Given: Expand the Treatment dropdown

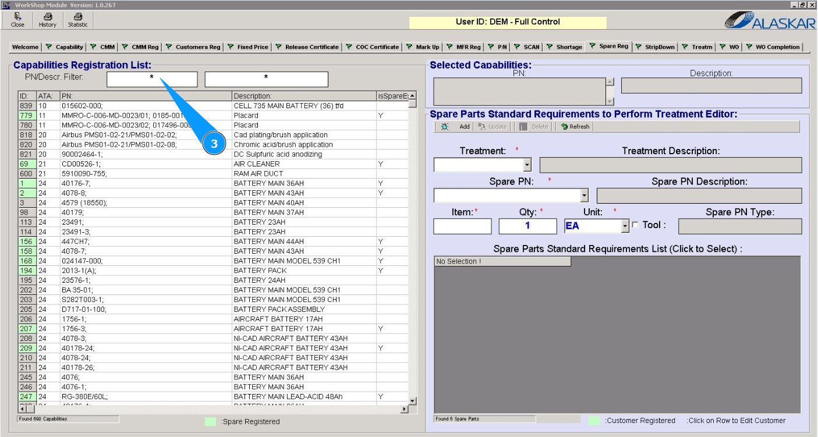Looking at the screenshot, I should (x=527, y=165).
